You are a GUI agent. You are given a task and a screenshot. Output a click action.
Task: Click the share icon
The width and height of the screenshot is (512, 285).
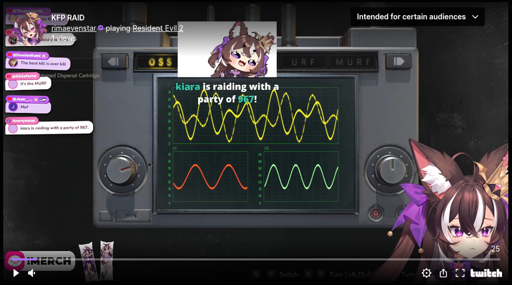[443, 273]
